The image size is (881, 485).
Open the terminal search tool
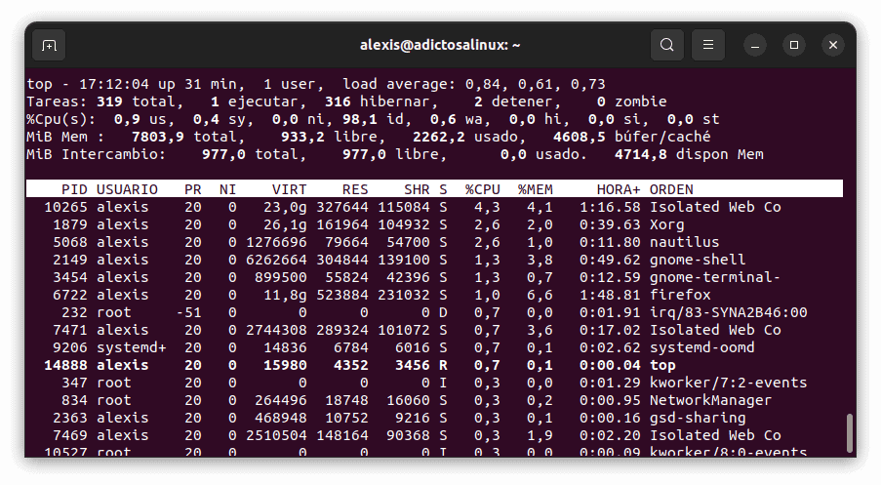[x=667, y=45]
